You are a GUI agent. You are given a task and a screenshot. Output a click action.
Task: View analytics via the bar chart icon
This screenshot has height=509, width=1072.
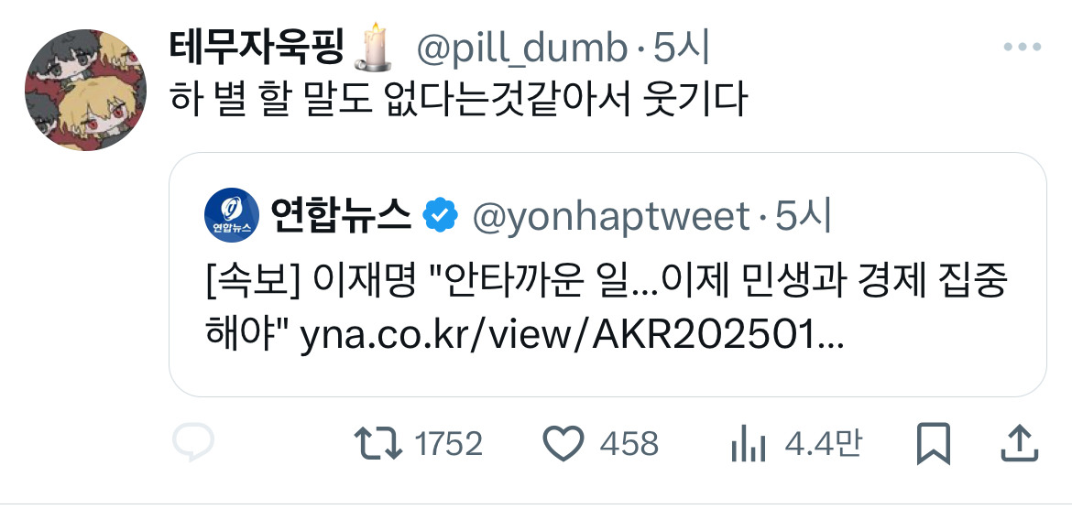[749, 443]
